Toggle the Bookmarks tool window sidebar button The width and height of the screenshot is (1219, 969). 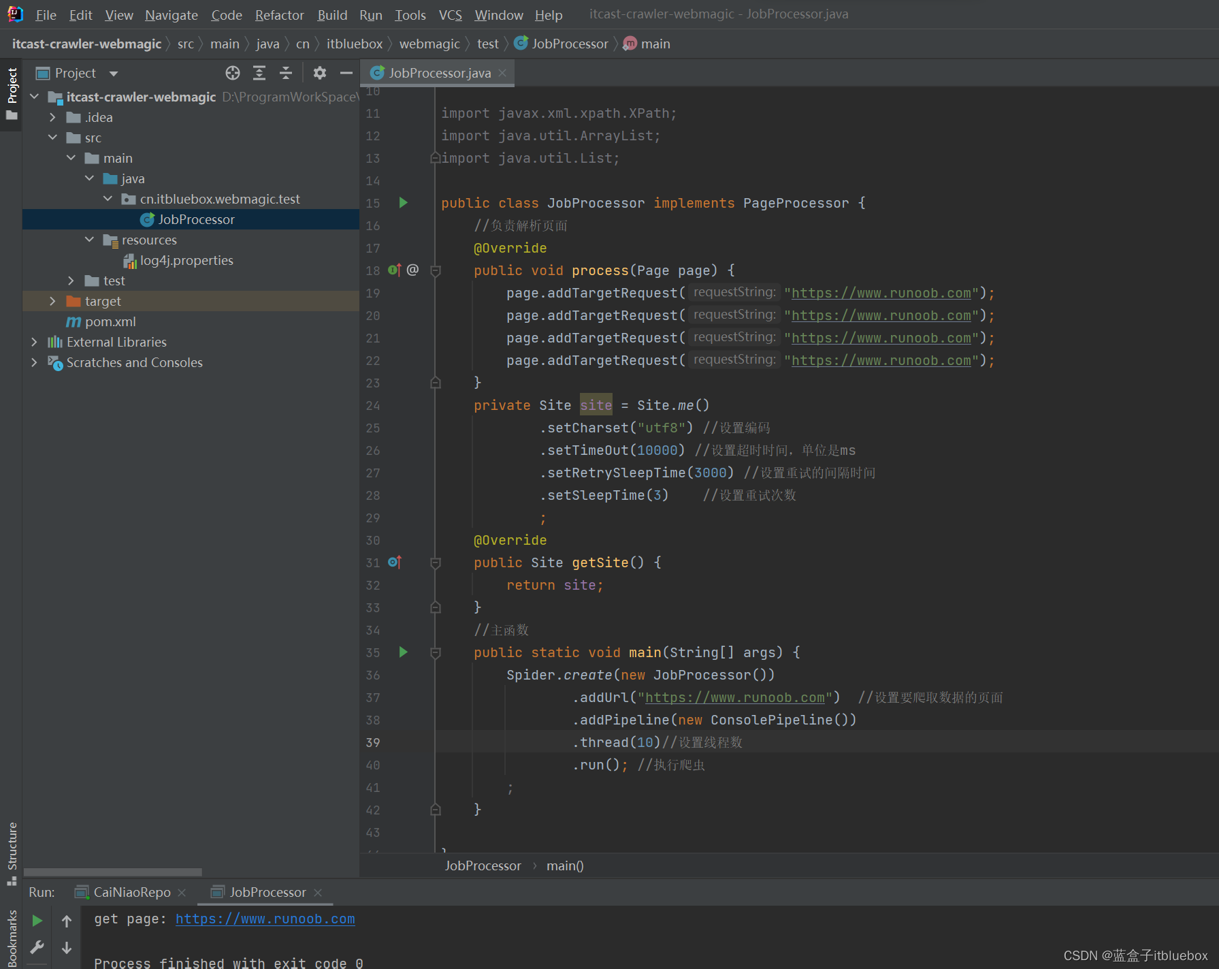[12, 938]
